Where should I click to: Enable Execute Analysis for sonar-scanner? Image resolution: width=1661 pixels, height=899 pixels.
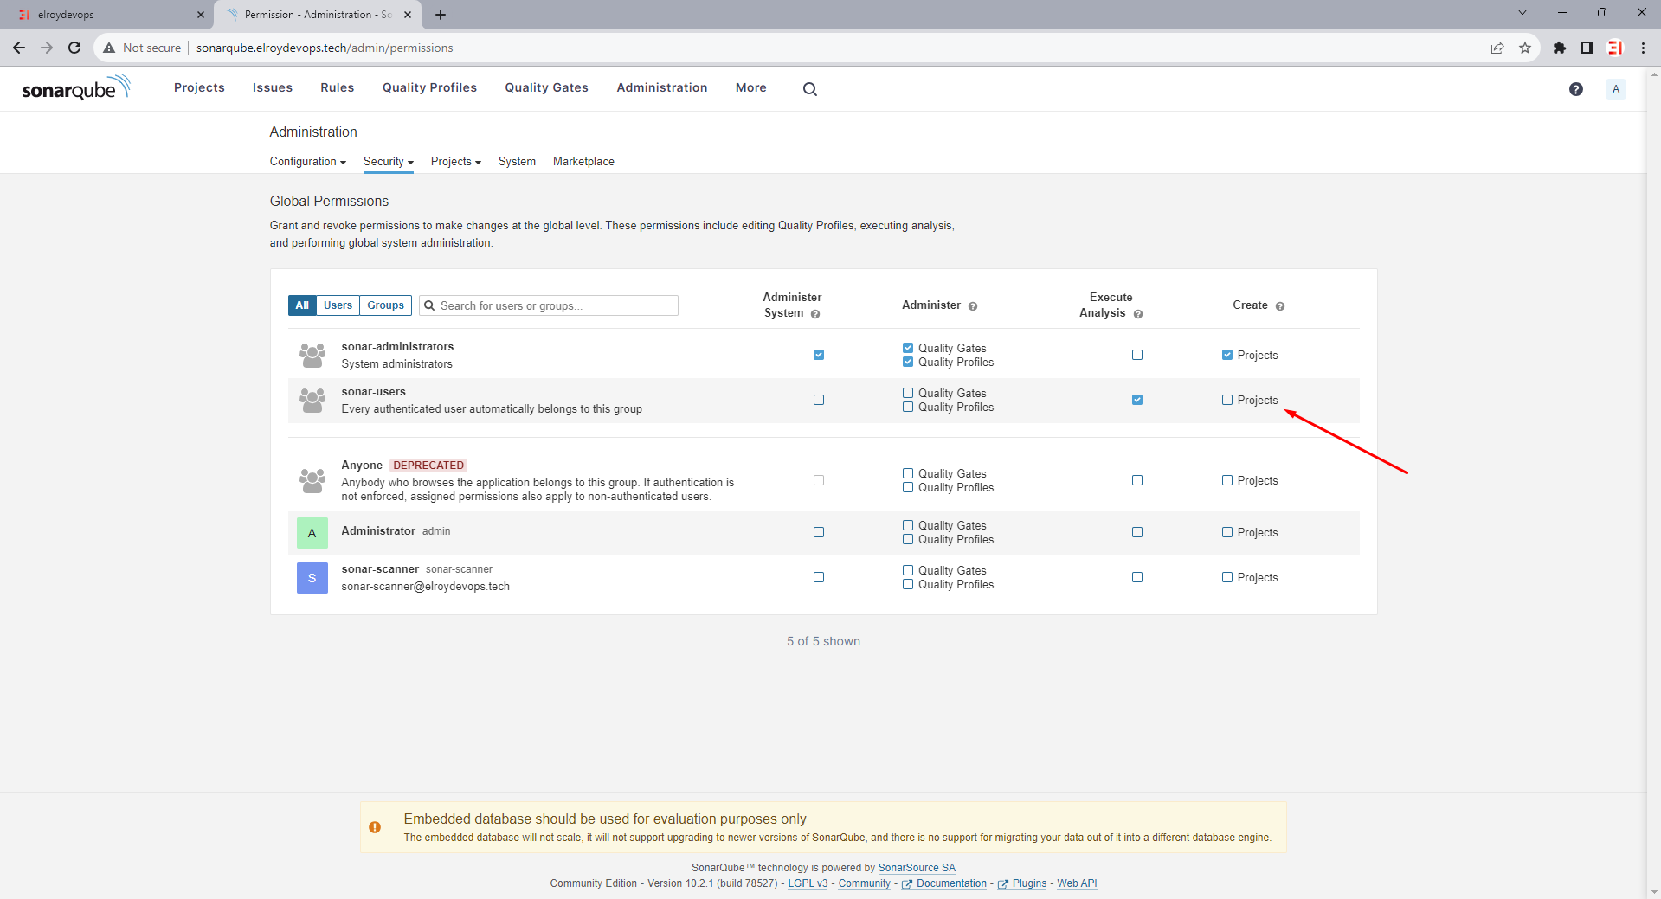1137,577
